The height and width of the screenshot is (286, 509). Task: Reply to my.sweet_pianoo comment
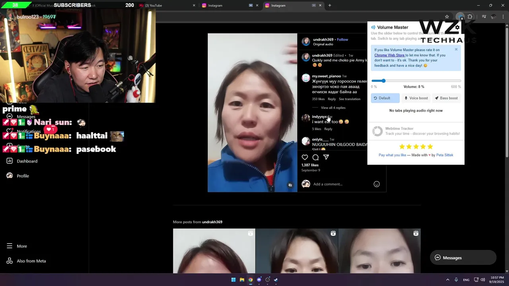pyautogui.click(x=332, y=99)
